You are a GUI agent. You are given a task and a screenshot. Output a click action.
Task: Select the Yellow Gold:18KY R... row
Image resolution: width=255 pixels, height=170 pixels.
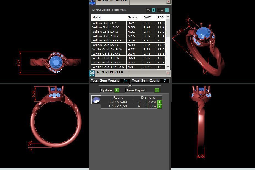click(128, 40)
